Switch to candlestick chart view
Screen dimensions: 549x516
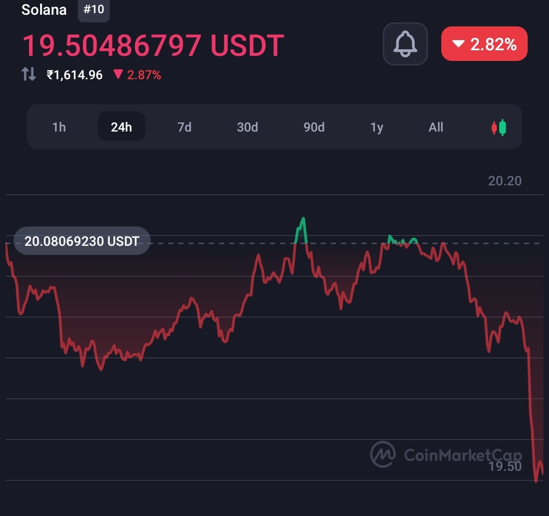tap(499, 127)
